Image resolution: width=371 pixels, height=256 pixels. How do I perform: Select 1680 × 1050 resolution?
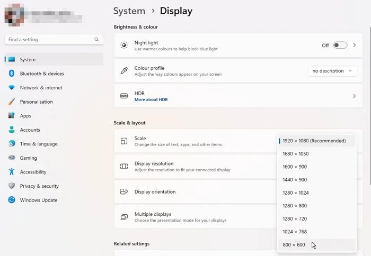click(x=316, y=154)
